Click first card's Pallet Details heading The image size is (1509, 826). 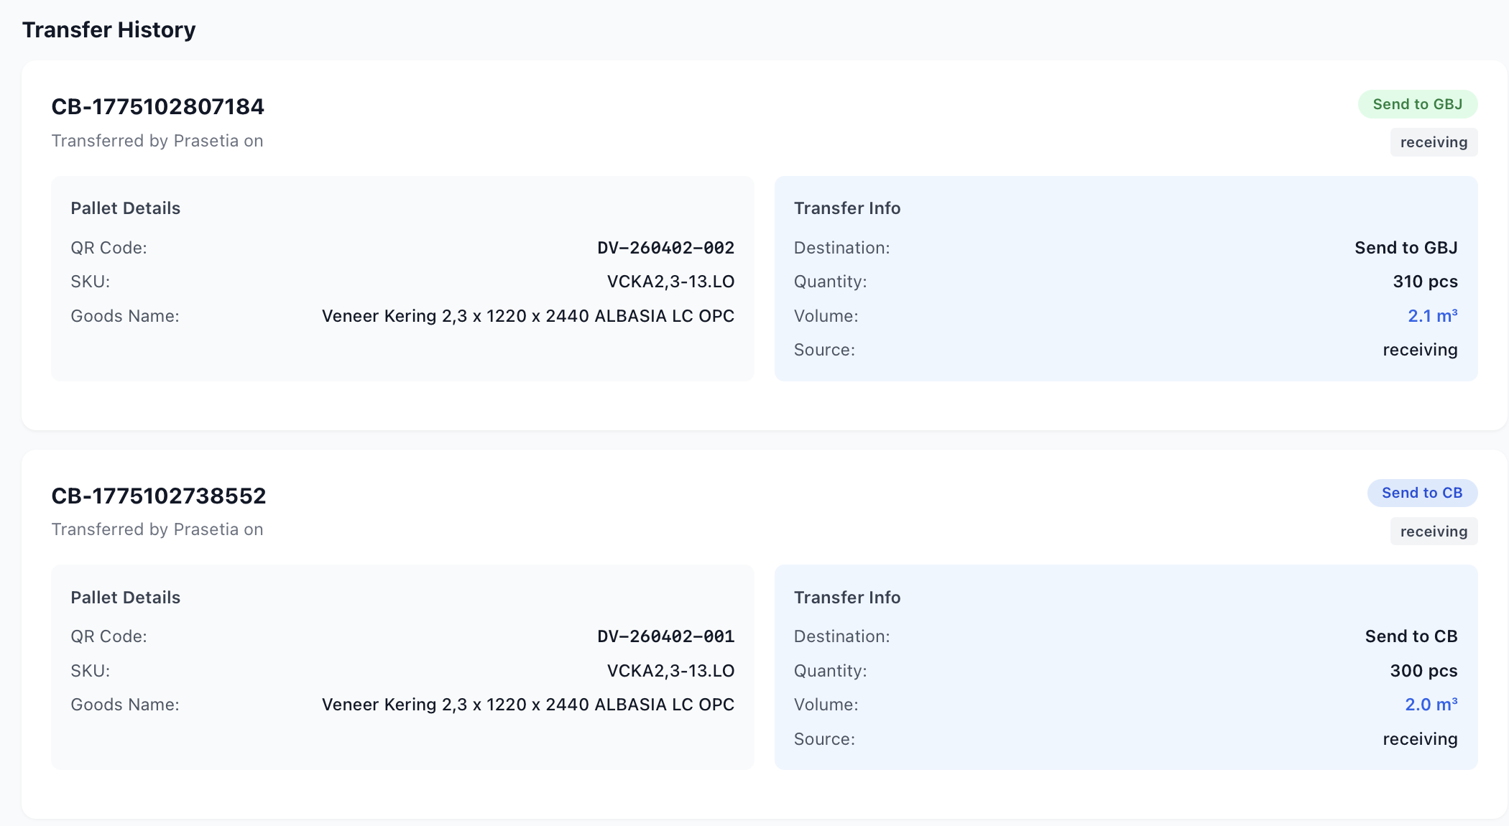126,208
